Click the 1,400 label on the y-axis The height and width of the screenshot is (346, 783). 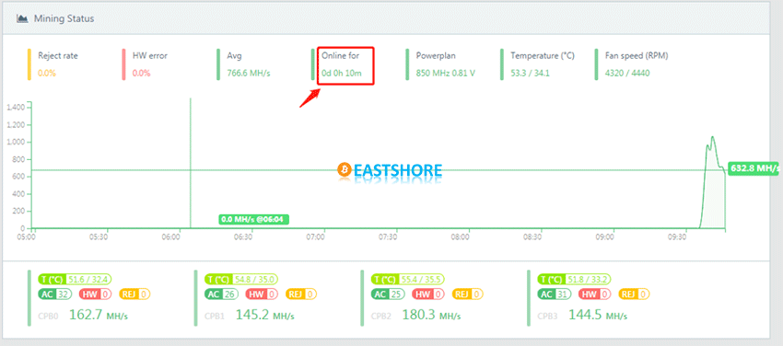[x=17, y=107]
